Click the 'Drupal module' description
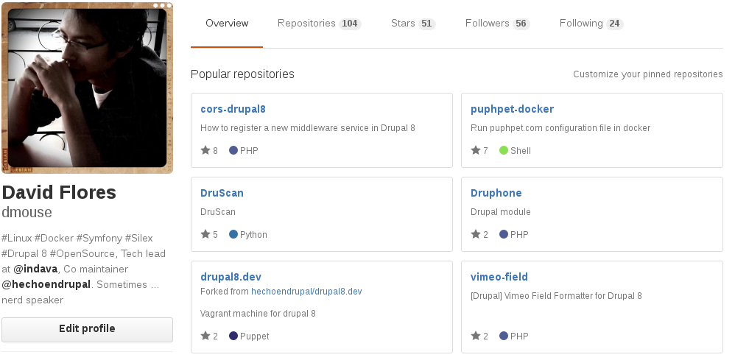Screen dimensions: 735x363 click(501, 212)
